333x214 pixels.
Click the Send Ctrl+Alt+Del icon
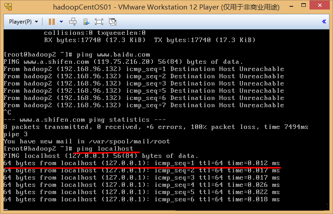pos(73,22)
